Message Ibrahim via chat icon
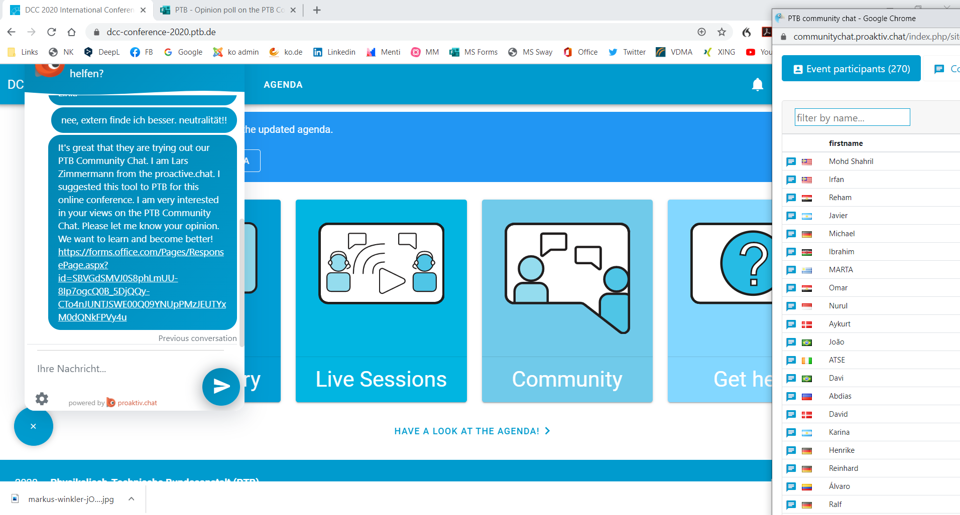The image size is (960, 515). [x=791, y=252]
